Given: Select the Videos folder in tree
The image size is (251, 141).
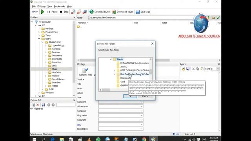Looking at the screenshot, I should [x=55, y=86].
